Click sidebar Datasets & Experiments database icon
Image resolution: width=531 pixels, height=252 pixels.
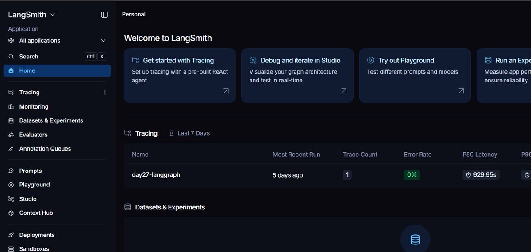(11, 120)
